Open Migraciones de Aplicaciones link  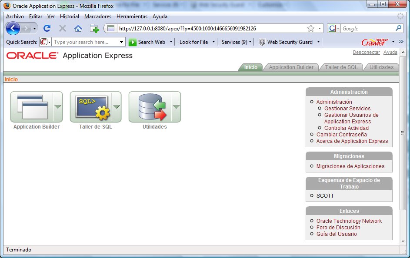tap(350, 166)
